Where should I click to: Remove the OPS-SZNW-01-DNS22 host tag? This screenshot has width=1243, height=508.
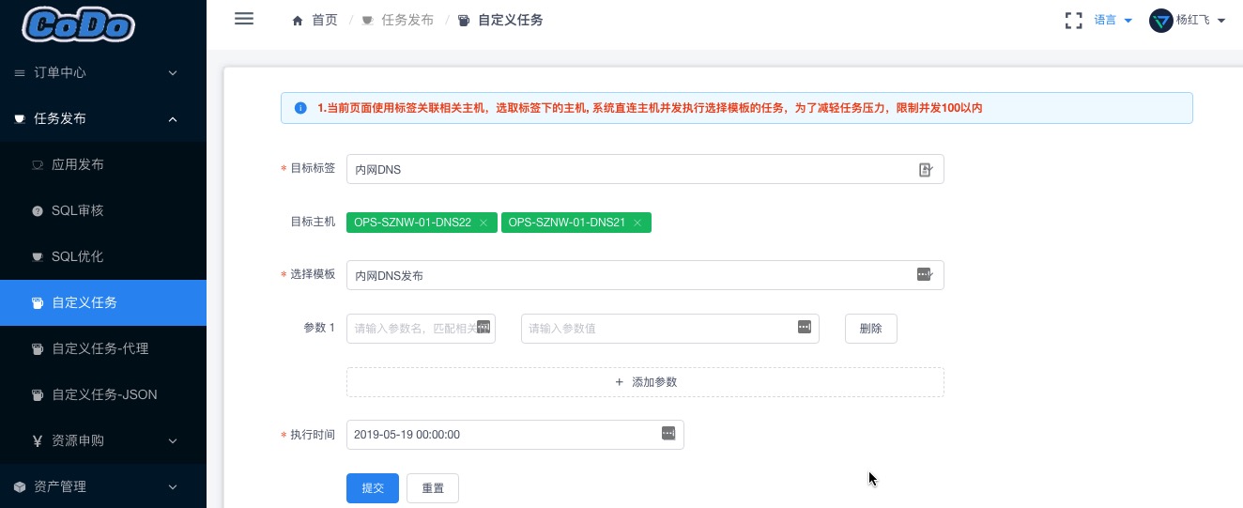tap(483, 223)
